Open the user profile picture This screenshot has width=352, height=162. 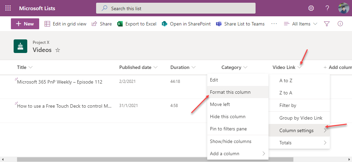coord(343,8)
